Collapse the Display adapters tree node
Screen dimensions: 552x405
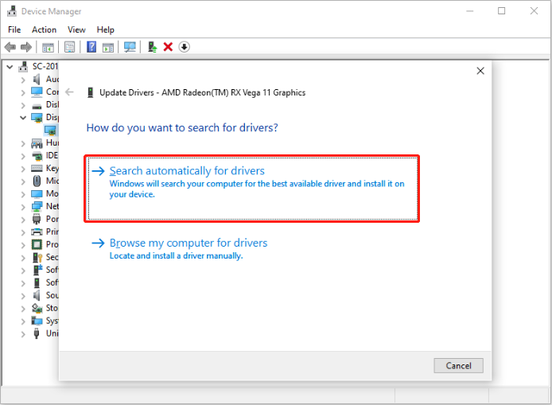click(x=22, y=117)
